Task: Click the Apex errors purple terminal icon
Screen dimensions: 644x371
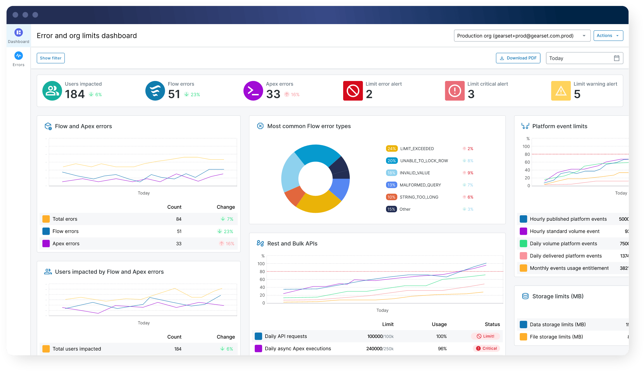Action: [253, 91]
